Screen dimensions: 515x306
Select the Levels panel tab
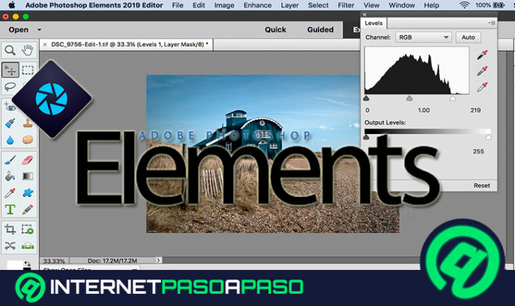pos(374,23)
